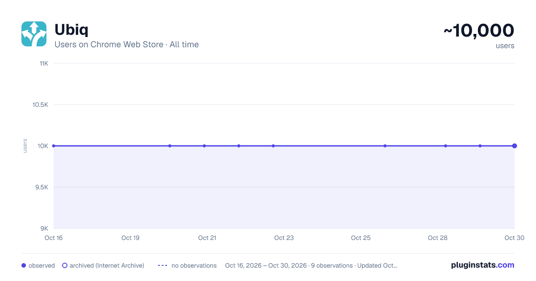
Task: Click the hollow archived legend circle
Action: 65,265
